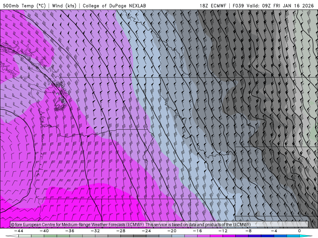
Task: Click 'College of DuPage NEXLAB' header text
Action: click(114, 6)
